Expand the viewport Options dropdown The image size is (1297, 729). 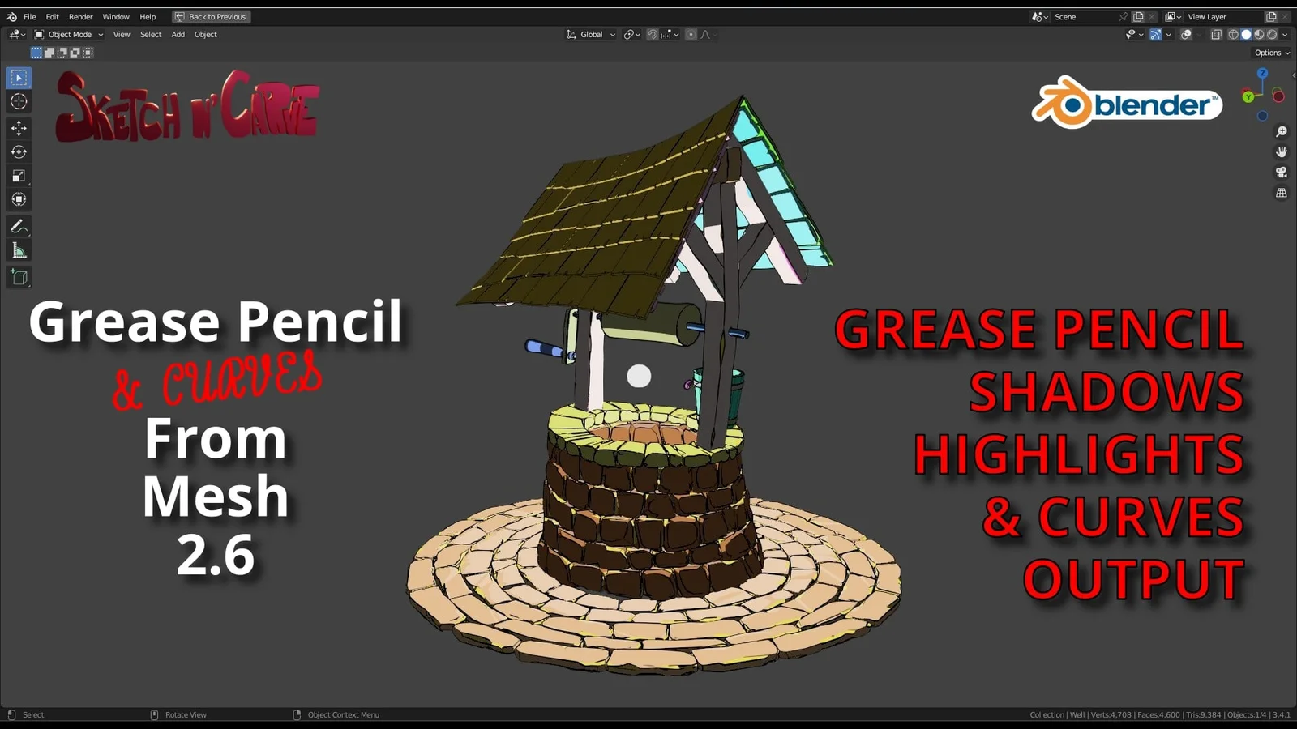pyautogui.click(x=1269, y=52)
